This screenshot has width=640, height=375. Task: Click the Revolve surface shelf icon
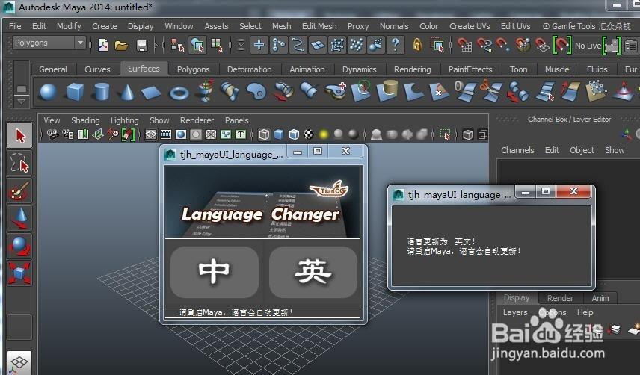tap(206, 90)
